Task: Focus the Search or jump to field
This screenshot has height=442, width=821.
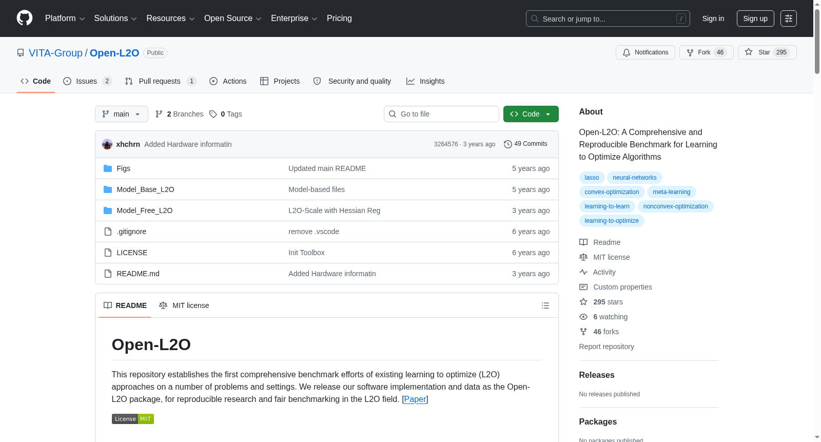Action: pos(608,18)
